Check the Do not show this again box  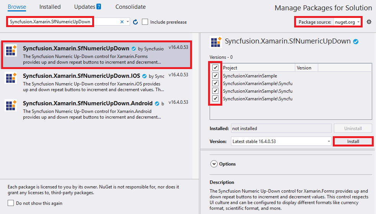point(11,203)
